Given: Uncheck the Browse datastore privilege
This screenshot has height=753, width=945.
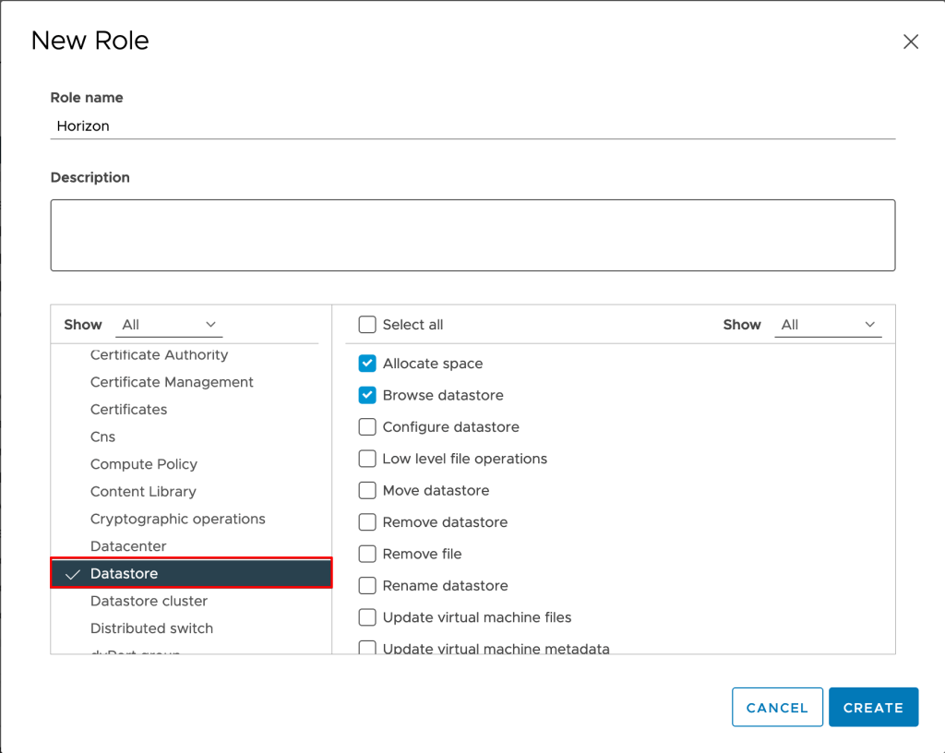Looking at the screenshot, I should [367, 395].
